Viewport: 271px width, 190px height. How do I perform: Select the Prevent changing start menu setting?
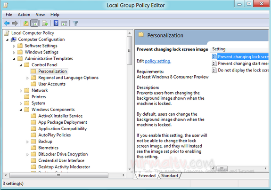[x=243, y=63]
